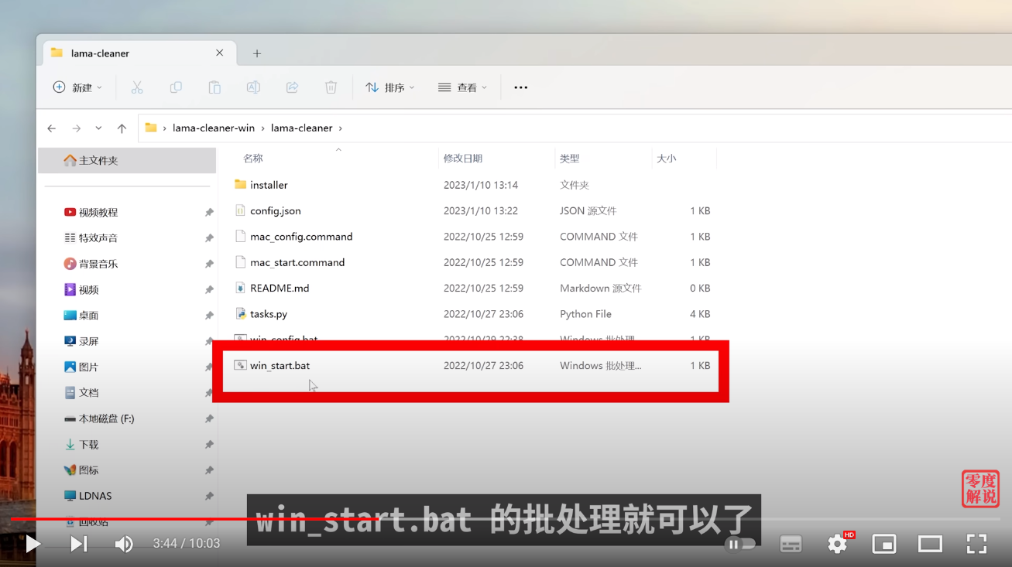Open the 查看 view dropdown
The width and height of the screenshot is (1012, 567).
(x=462, y=87)
